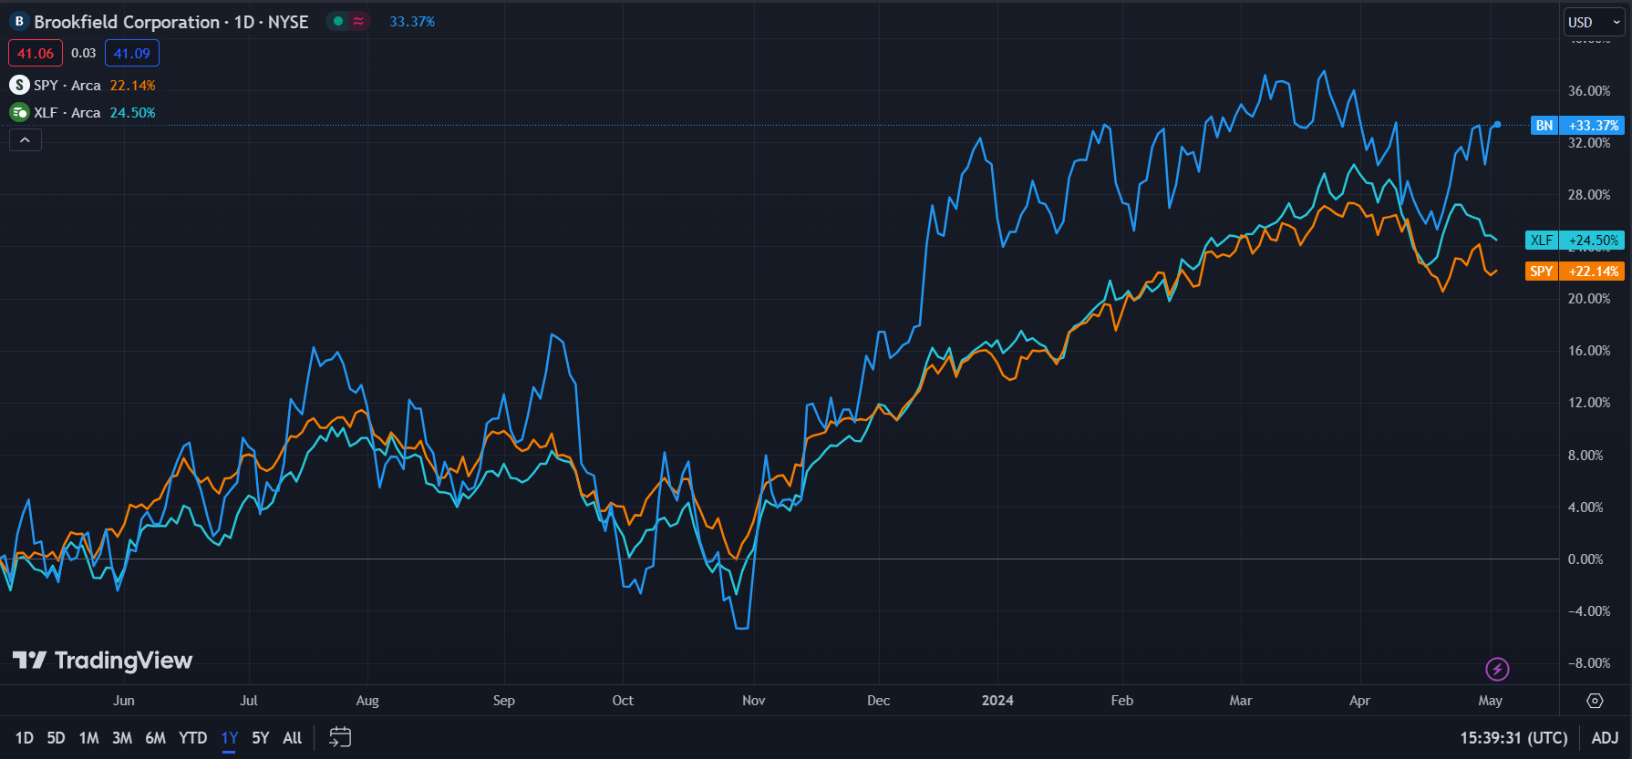Viewport: 1632px width, 759px height.
Task: Click the 0.03 spread value
Action: coord(84,53)
